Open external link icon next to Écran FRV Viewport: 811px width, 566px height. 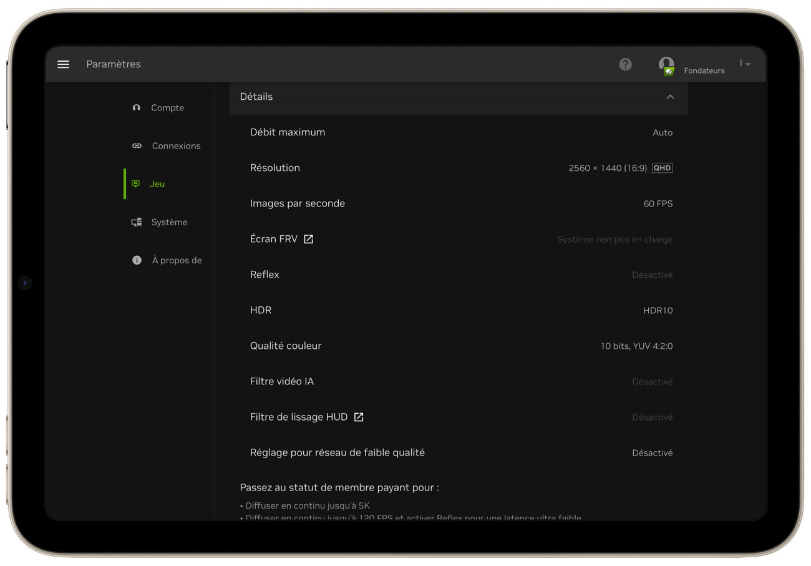308,239
